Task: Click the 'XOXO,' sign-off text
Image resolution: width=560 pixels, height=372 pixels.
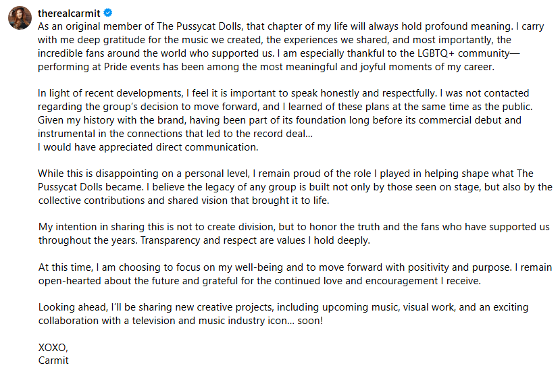Action: point(53,348)
